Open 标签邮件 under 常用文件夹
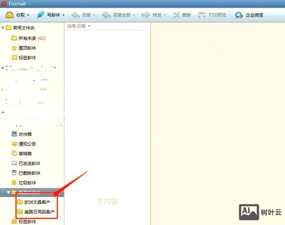 27,58
